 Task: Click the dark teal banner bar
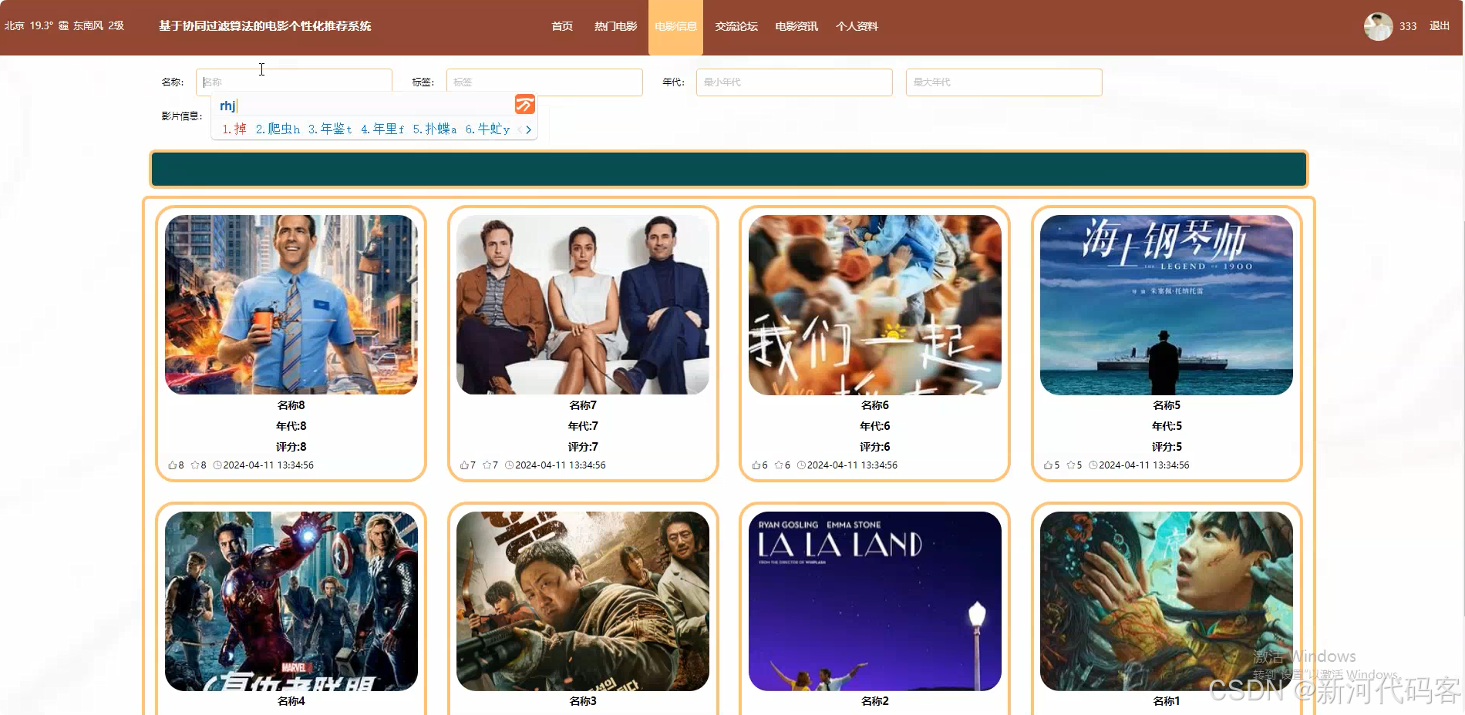click(729, 170)
